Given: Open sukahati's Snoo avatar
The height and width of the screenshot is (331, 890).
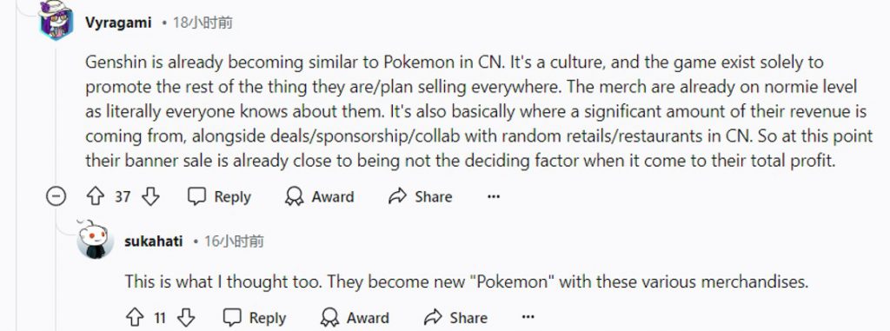Looking at the screenshot, I should [x=96, y=241].
